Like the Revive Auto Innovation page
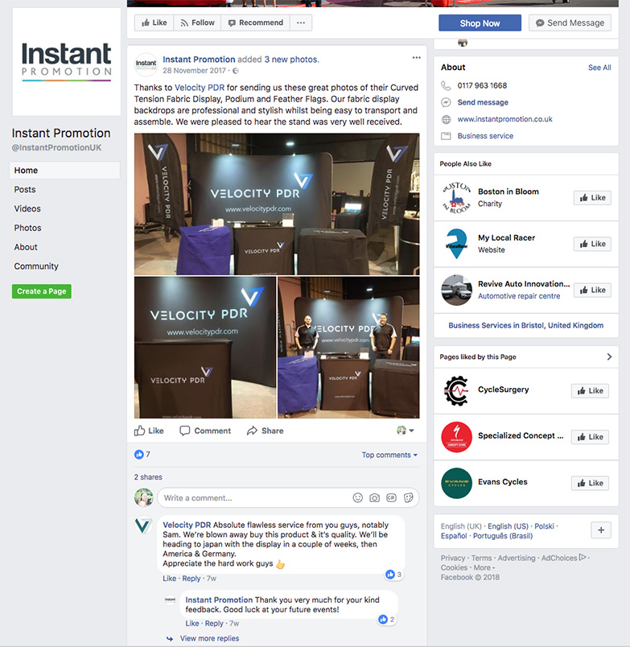The image size is (630, 647). click(x=592, y=290)
